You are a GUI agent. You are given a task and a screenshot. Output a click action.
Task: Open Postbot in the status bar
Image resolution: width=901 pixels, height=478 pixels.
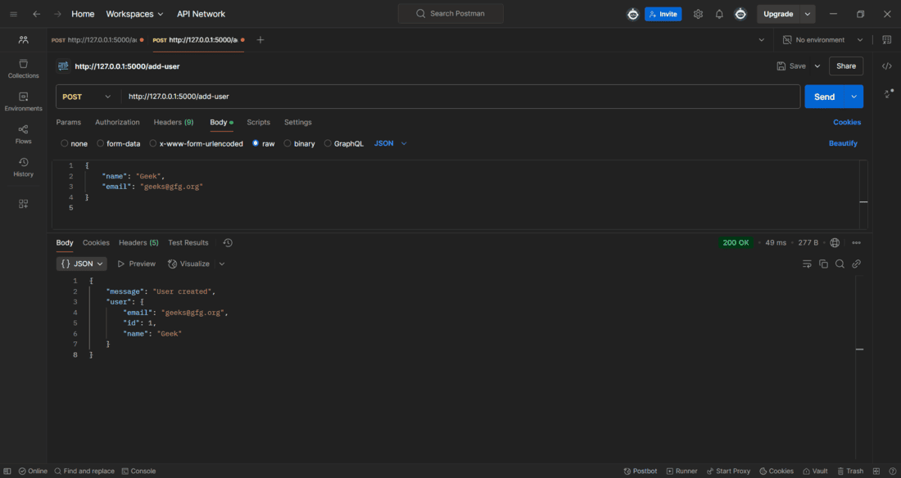point(641,471)
